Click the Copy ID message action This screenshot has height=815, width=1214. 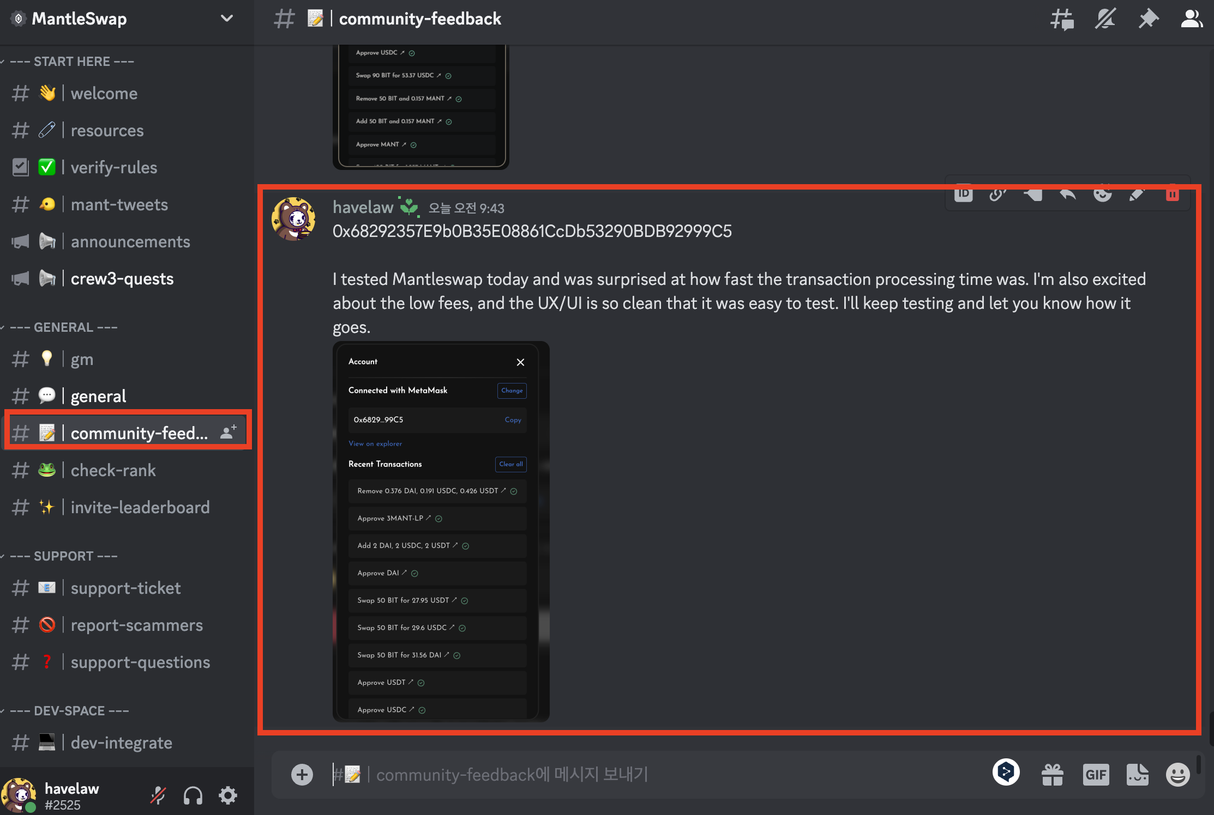coord(964,193)
